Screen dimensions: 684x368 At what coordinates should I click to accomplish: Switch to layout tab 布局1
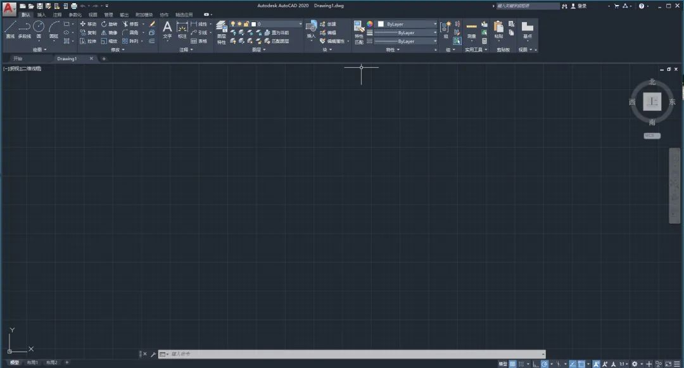pyautogui.click(x=32, y=363)
